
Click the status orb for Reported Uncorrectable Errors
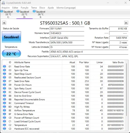pyautogui.click(x=5, y=99)
